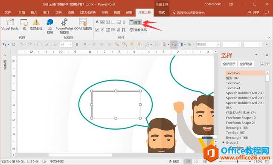Collapse the Group 2 tree node
The height and width of the screenshot is (165, 273).
tap(223, 142)
